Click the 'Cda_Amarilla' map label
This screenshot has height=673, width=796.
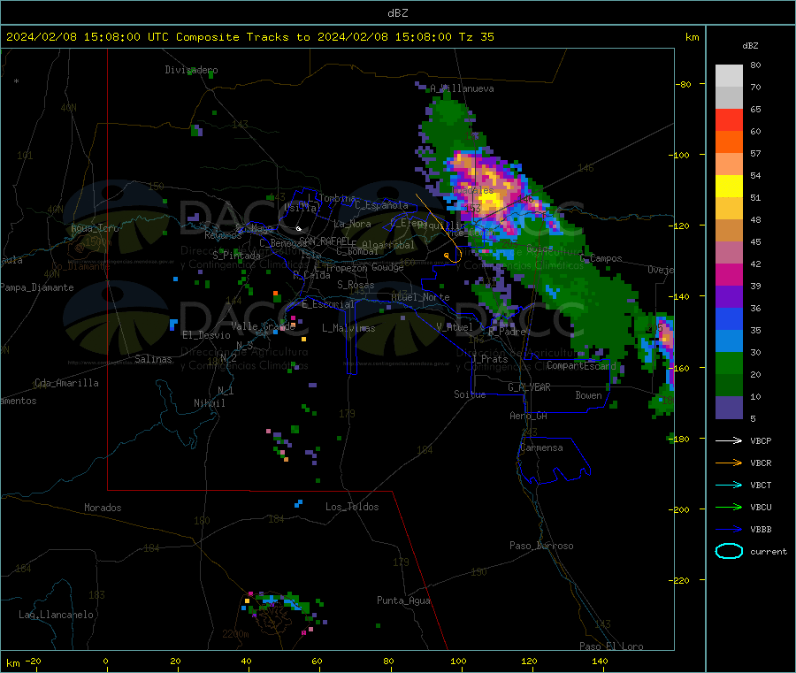click(66, 383)
